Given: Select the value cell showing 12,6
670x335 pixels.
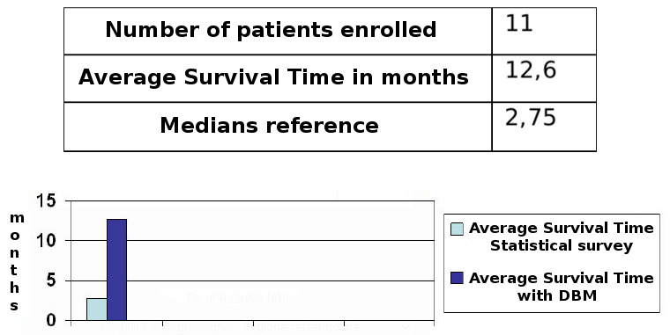Looking at the screenshot, I should (544, 78).
